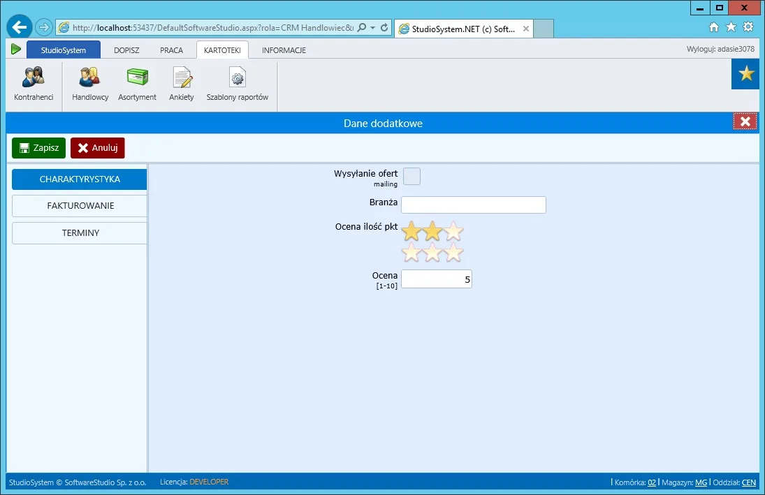Image resolution: width=765 pixels, height=495 pixels.
Task: Select the KARTOTEKI ribbon tab
Action: click(x=222, y=50)
